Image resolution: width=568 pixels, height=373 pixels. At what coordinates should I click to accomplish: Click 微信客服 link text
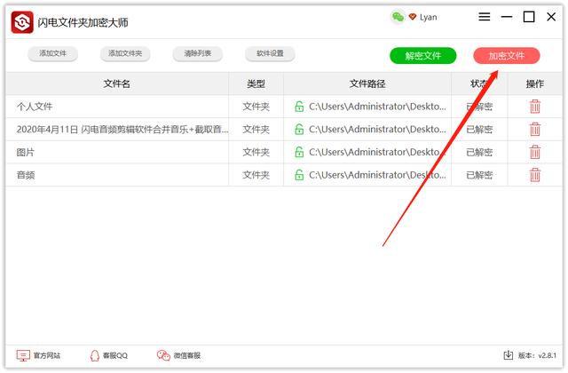click(x=187, y=355)
